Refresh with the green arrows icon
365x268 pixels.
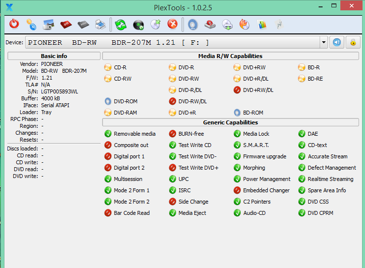(120, 25)
